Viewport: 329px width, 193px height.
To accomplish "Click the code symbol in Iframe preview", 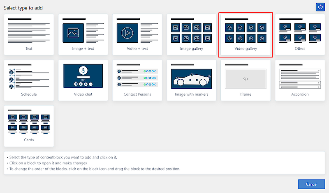I will tap(246, 78).
